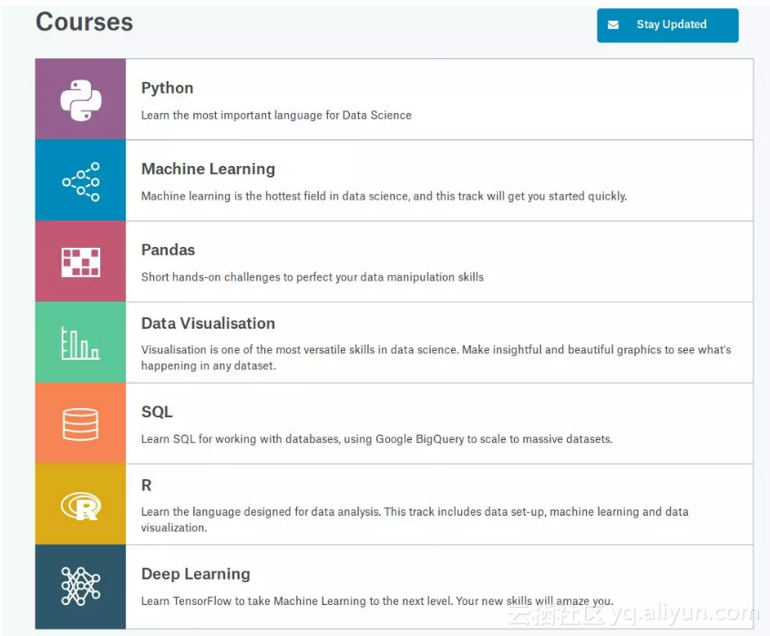Select the SQL course title

(157, 412)
